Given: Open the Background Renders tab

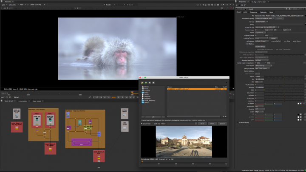Looking at the screenshot, I should 259,2.
